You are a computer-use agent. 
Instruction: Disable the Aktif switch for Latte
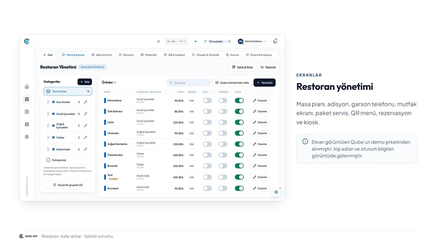[239, 122]
